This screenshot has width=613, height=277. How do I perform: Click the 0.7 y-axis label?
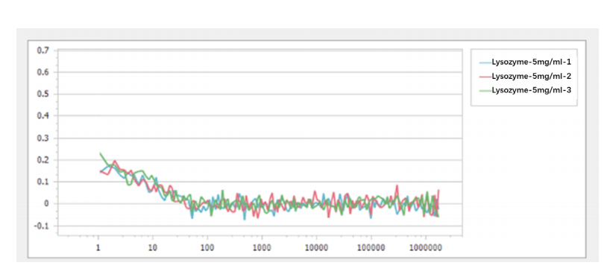click(43, 51)
